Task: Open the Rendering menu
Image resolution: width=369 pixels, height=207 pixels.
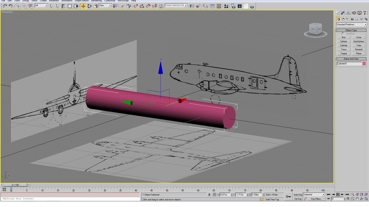Action: (x=96, y=1)
